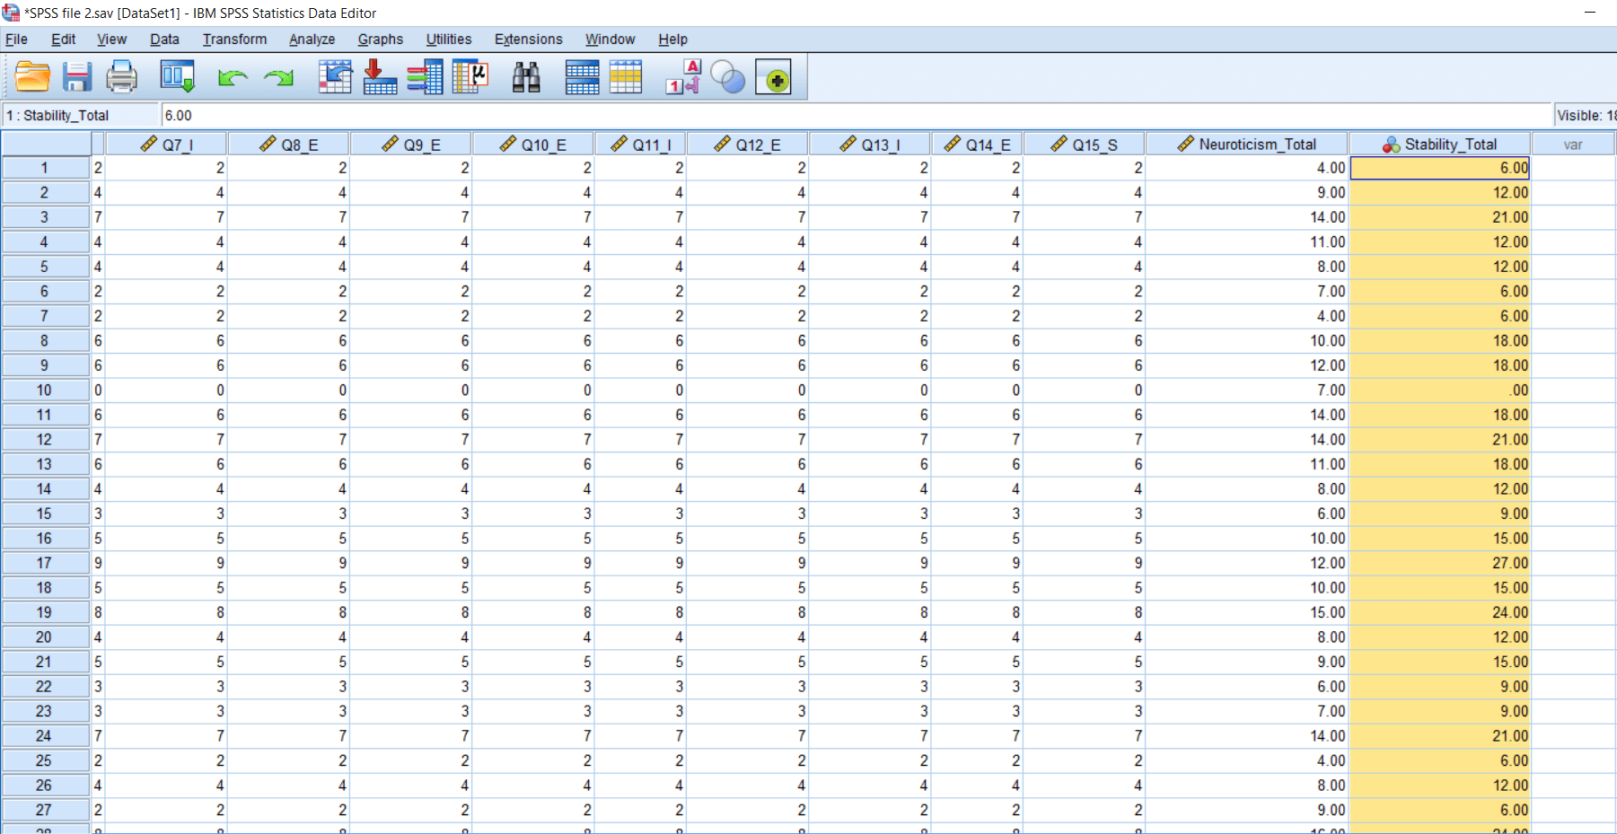The image size is (1617, 834).
Task: Print the data view
Action: click(122, 77)
